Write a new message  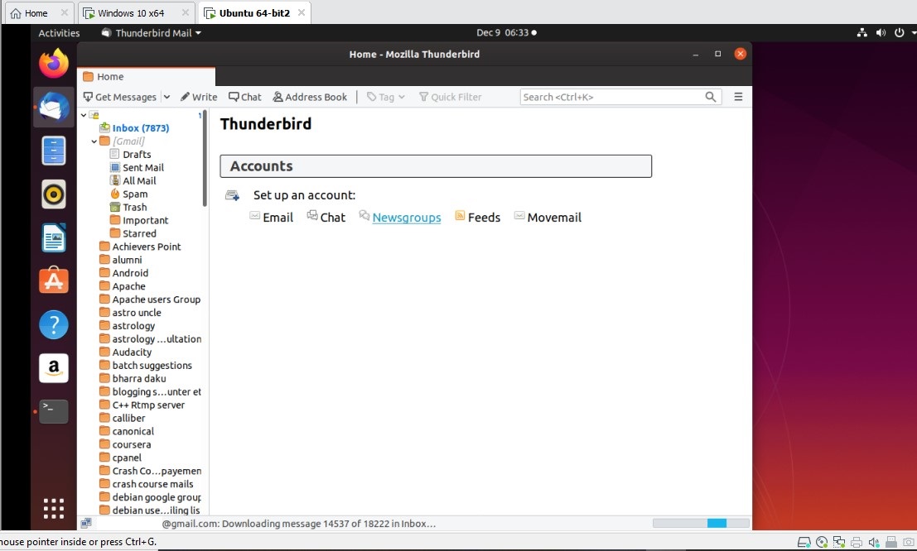(x=199, y=97)
